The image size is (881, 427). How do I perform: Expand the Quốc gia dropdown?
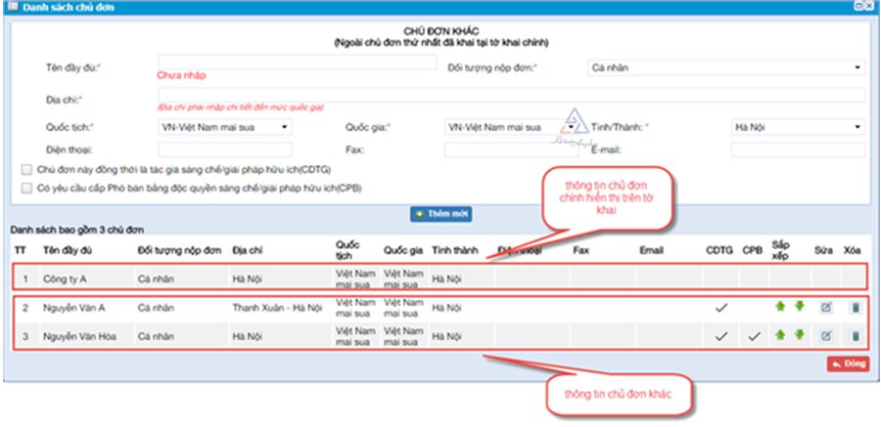(x=510, y=127)
